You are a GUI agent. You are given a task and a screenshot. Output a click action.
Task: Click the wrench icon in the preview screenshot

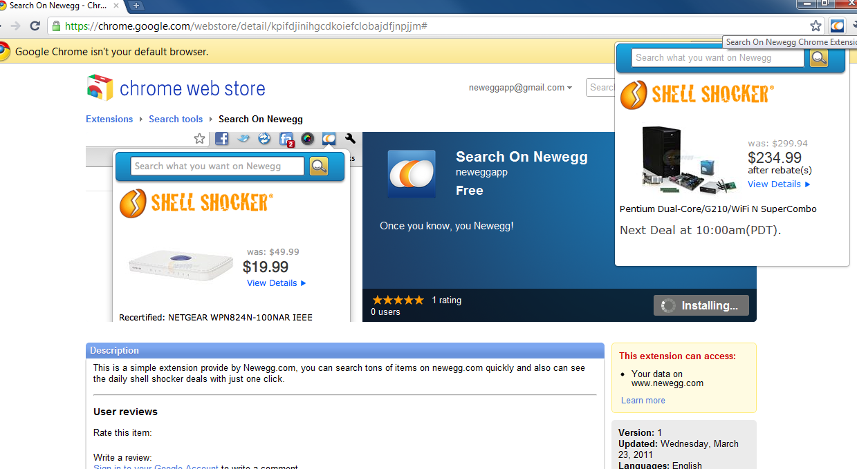point(350,139)
